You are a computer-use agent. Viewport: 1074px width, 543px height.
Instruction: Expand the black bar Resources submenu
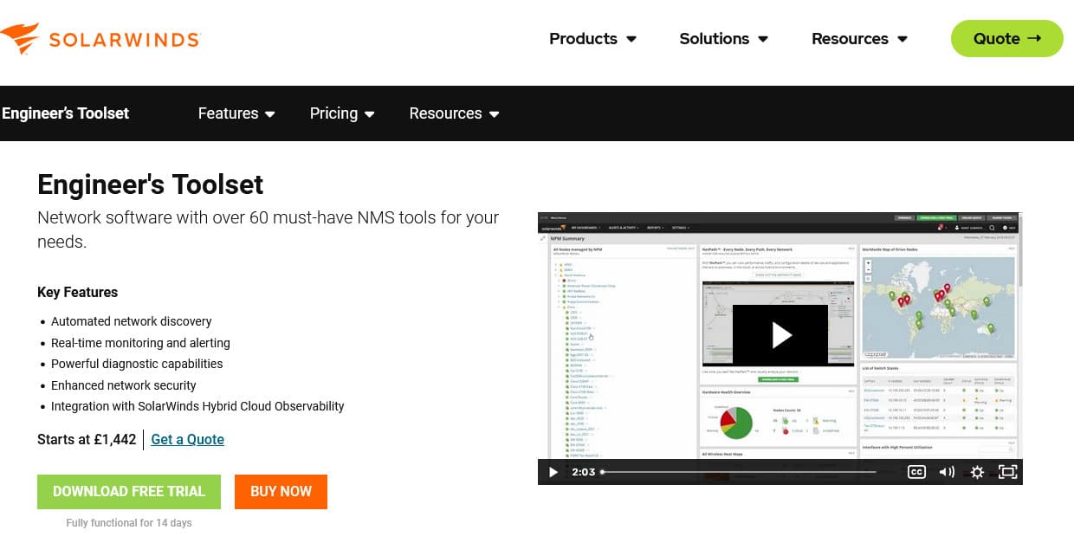[x=454, y=113]
